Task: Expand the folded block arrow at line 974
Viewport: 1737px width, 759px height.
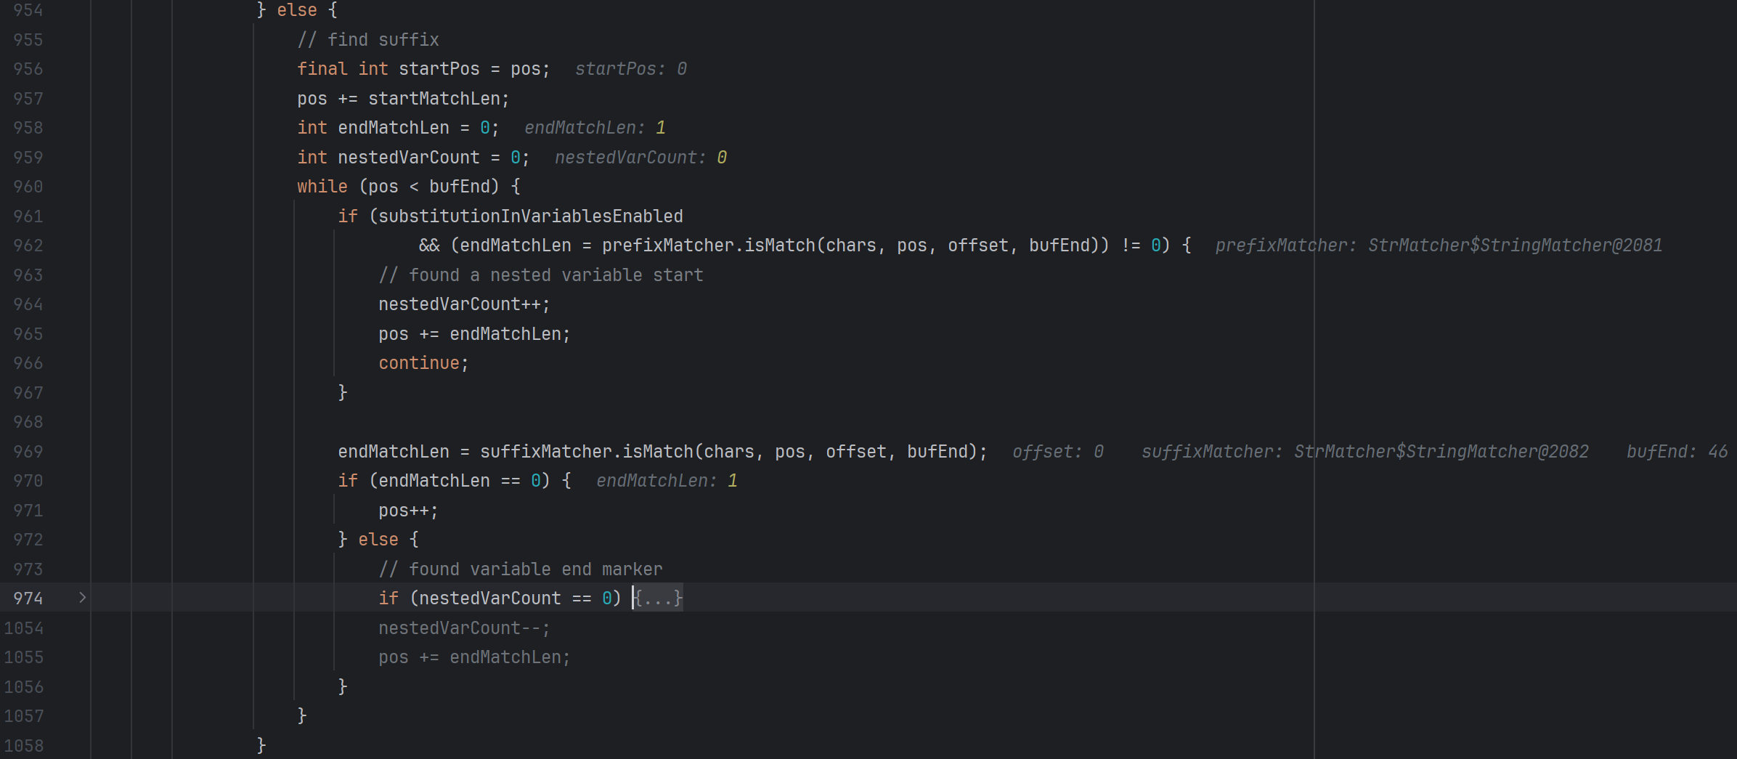Action: click(82, 598)
